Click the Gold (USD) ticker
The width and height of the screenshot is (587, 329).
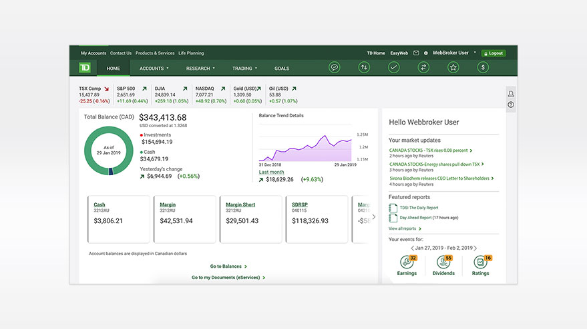click(x=248, y=95)
